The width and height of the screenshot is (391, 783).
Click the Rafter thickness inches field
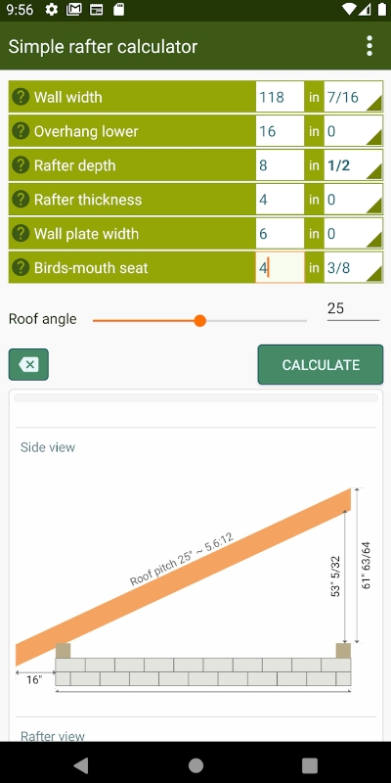(280, 200)
